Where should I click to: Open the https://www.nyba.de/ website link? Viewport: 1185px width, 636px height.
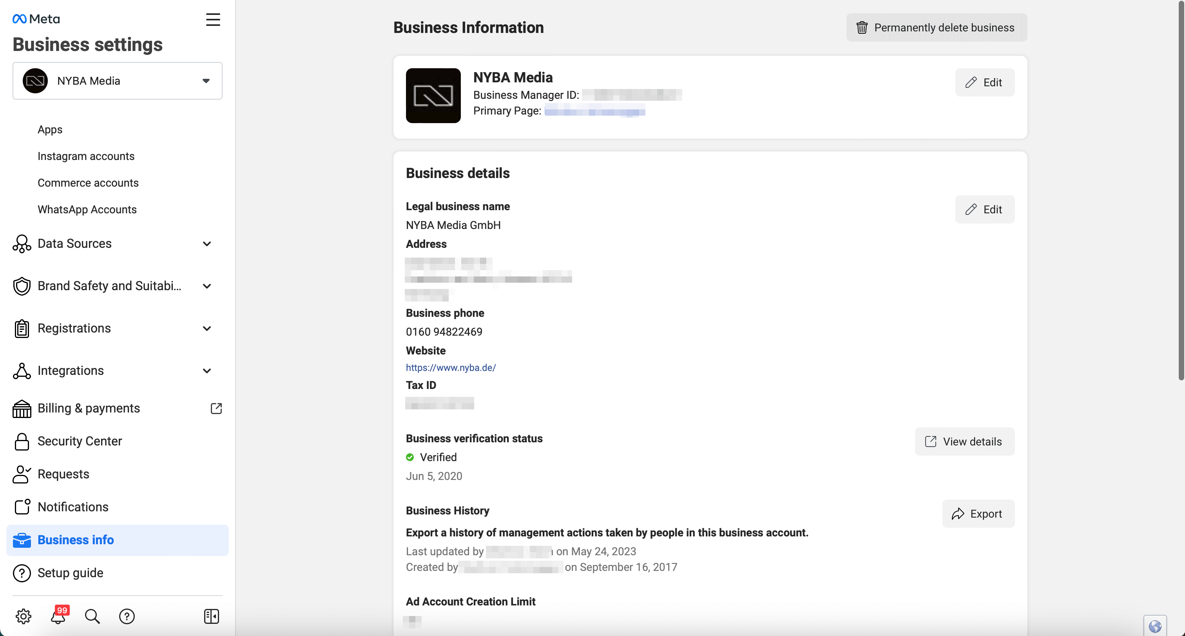pyautogui.click(x=450, y=368)
